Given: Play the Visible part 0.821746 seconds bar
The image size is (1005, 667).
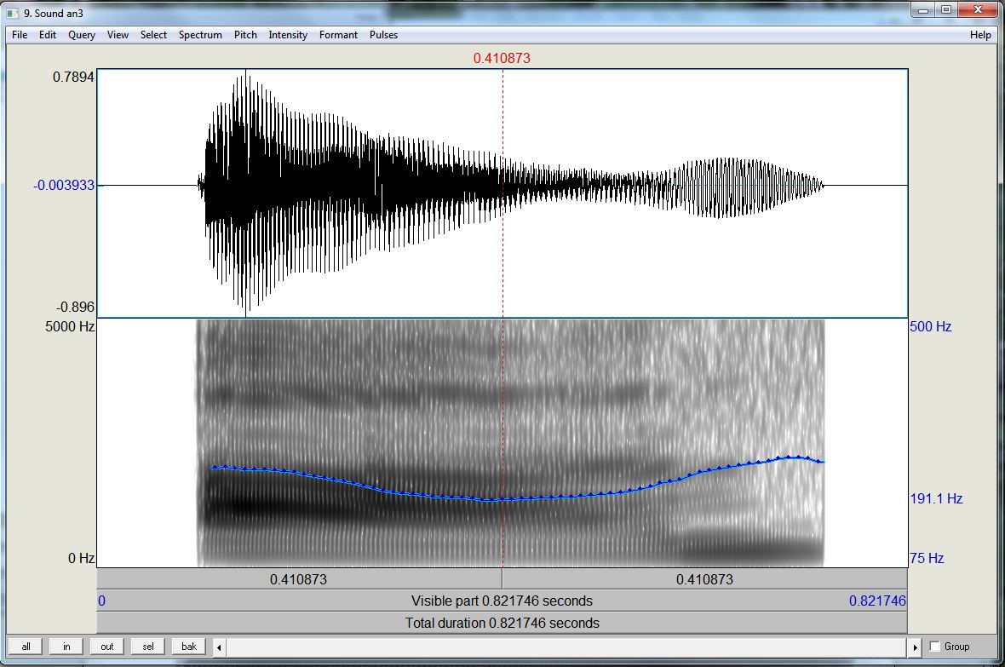Looking at the screenshot, I should [x=502, y=601].
